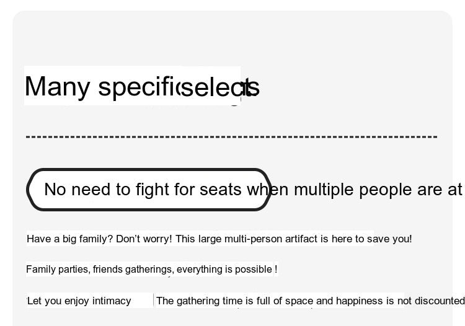Image resolution: width=465 pixels, height=326 pixels.
Task: Click "Family parties, friends gatherings" text
Action: [x=99, y=270]
